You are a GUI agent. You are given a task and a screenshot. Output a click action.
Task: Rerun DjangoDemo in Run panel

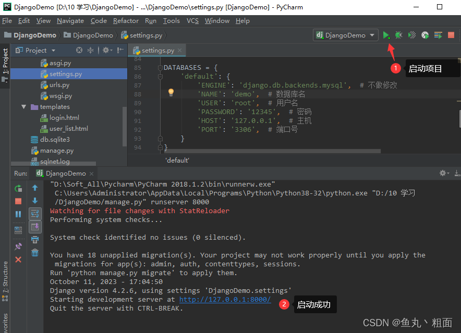(18, 189)
